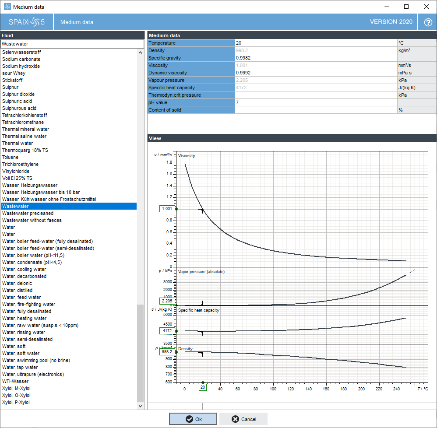Click the pH value field showing 7

pos(316,102)
